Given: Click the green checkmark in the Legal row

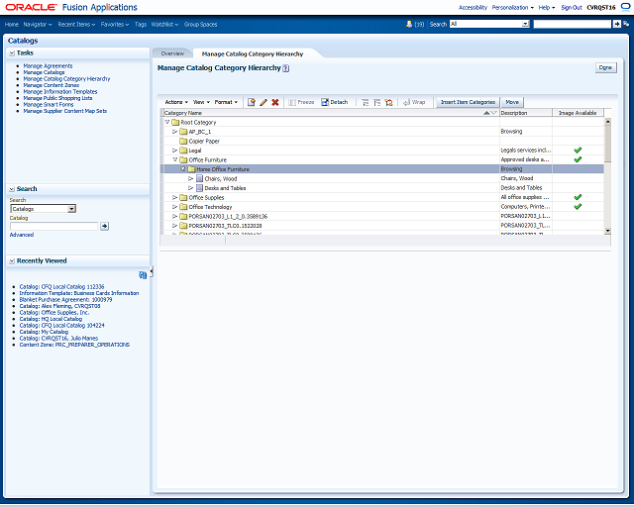Looking at the screenshot, I should [x=578, y=150].
